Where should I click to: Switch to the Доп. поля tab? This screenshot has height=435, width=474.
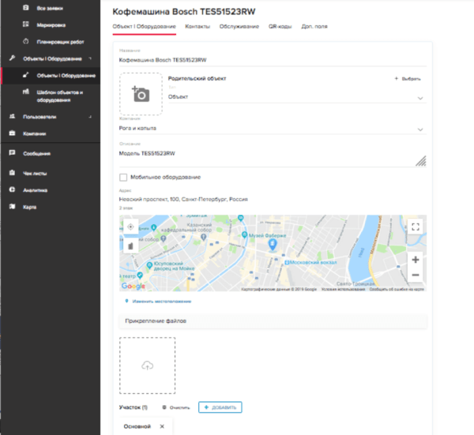point(314,27)
